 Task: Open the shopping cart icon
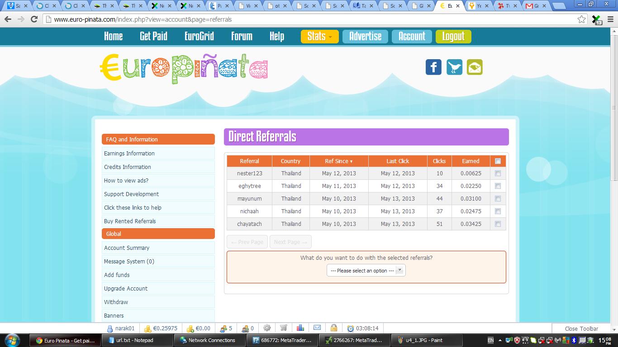(284, 328)
